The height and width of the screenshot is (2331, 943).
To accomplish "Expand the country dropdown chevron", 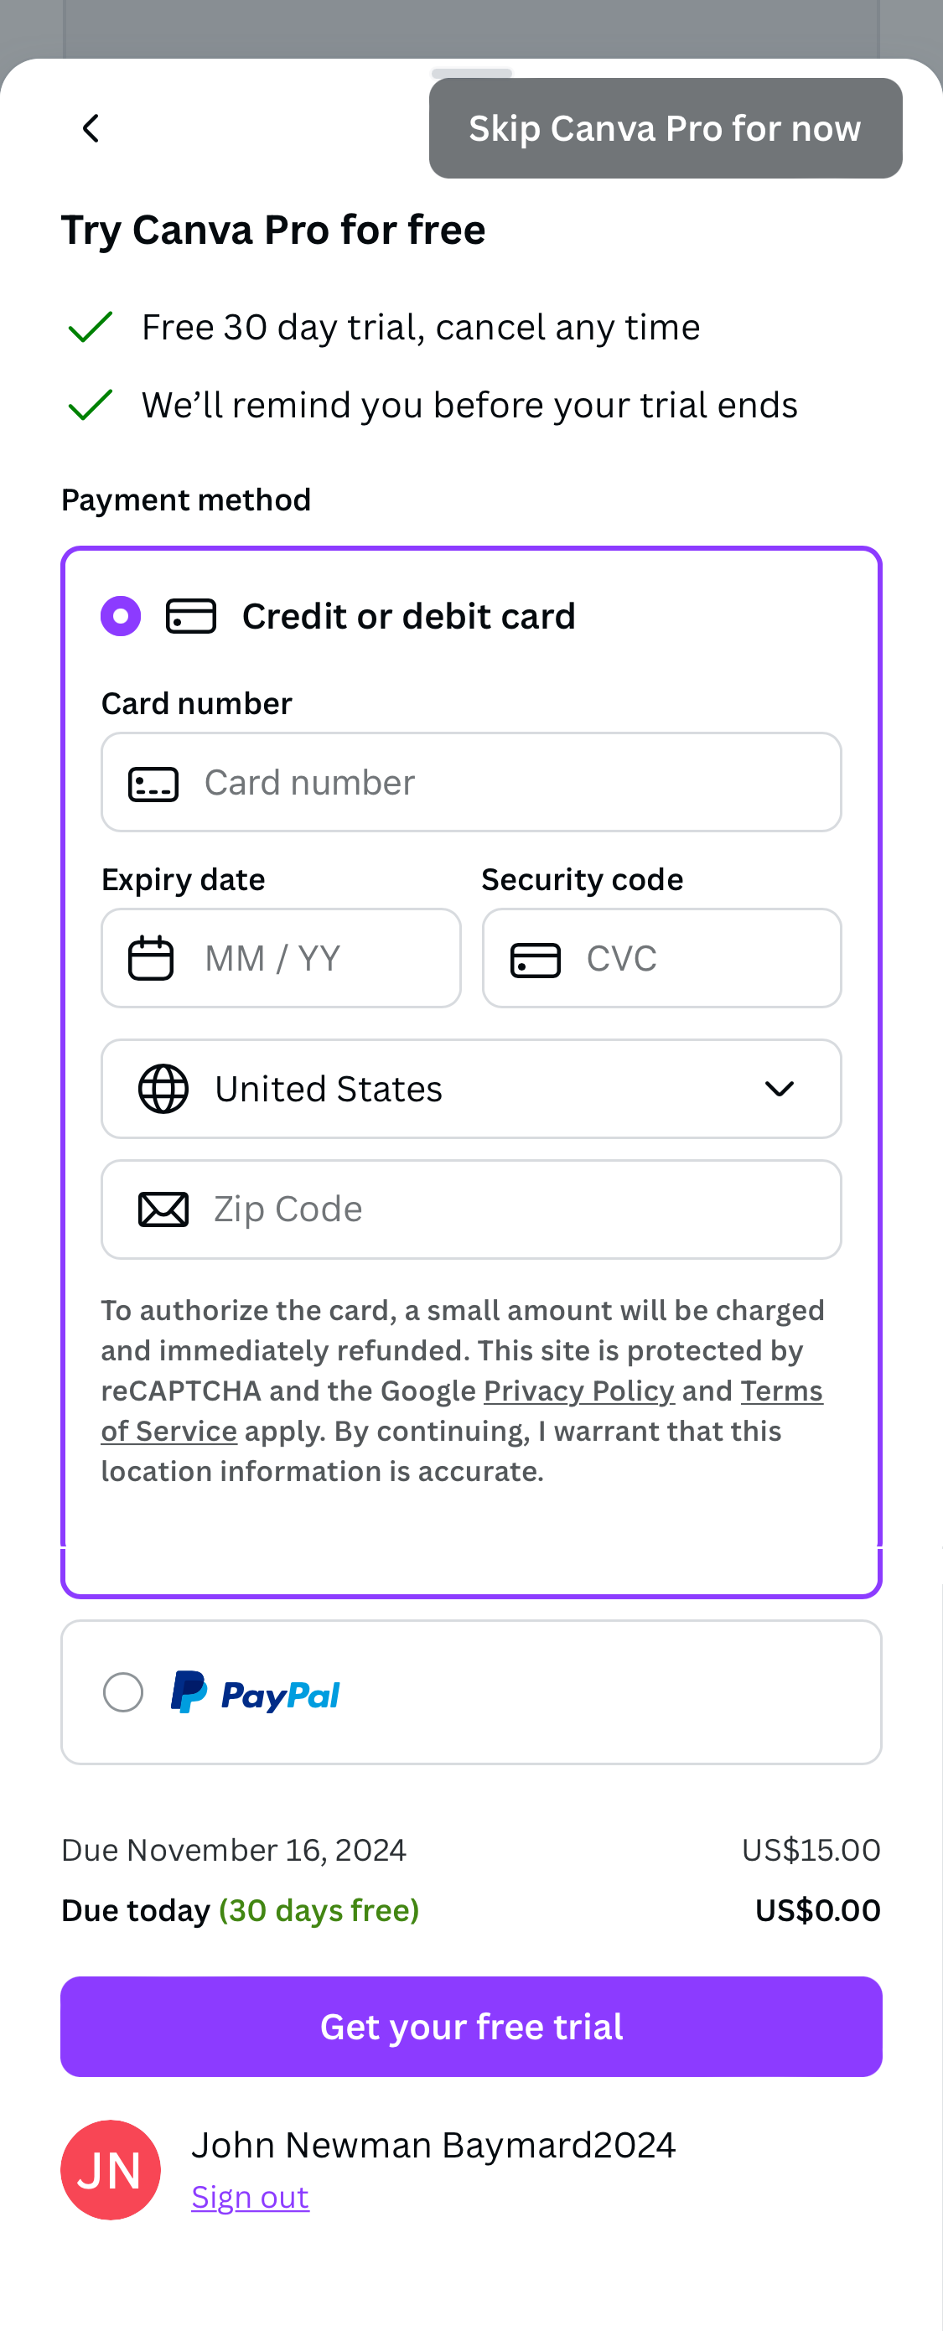I will coord(780,1089).
